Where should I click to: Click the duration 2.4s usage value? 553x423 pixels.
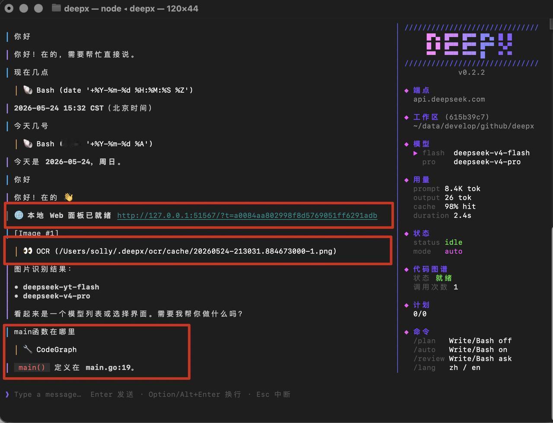click(x=462, y=215)
